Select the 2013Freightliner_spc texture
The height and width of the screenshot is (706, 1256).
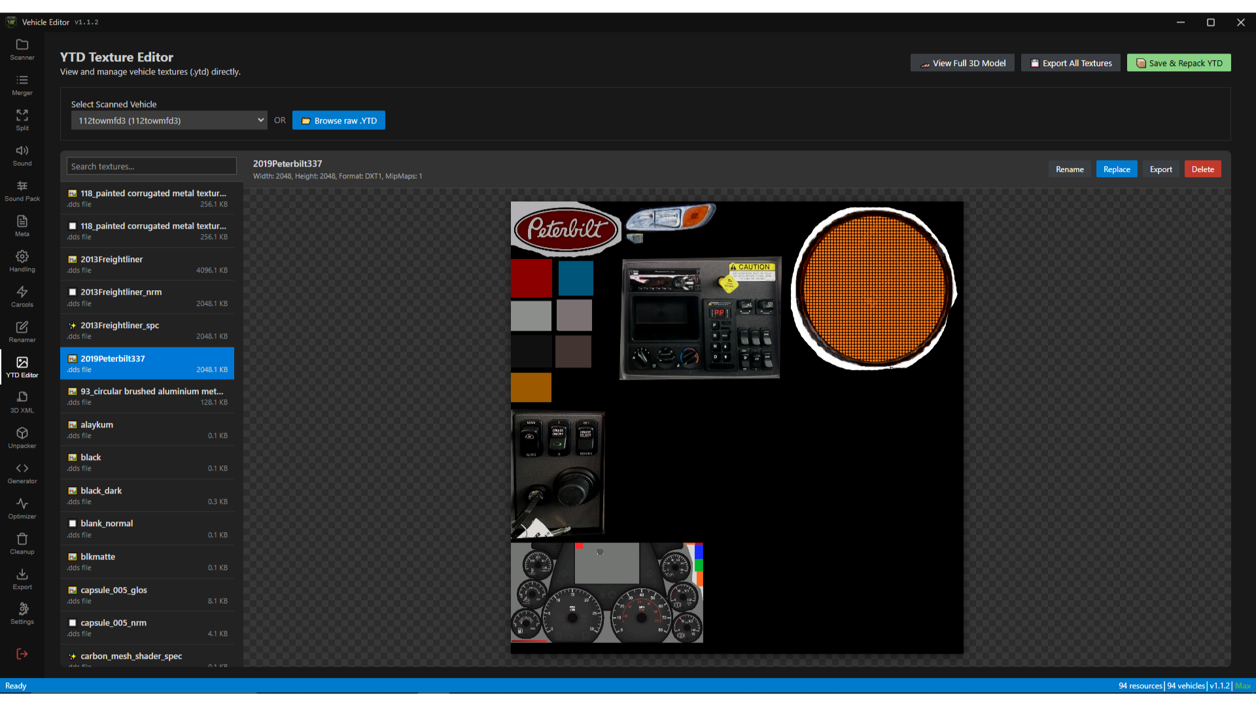tap(147, 330)
